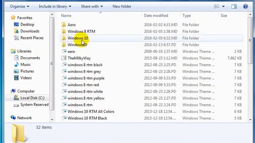
Task: Click navigation pane scroll up arrow
Action: [52, 15]
